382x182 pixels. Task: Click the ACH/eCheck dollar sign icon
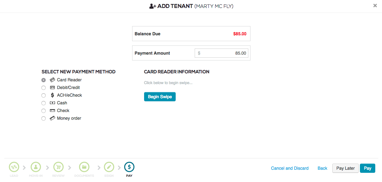point(52,95)
